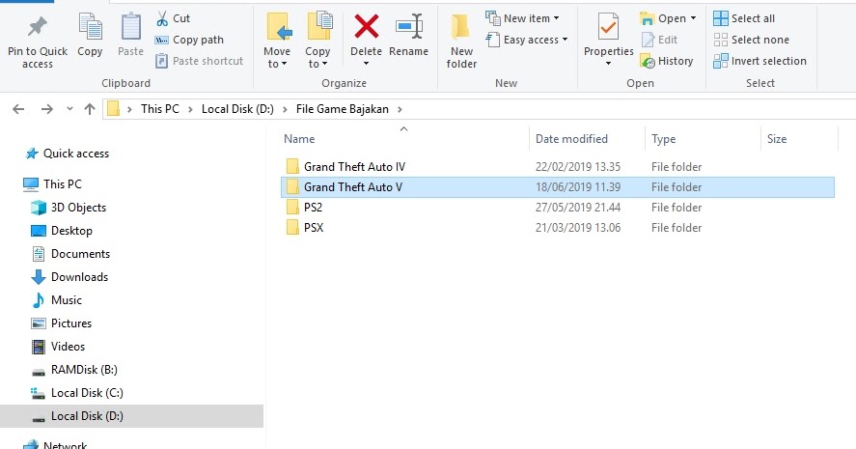Image resolution: width=856 pixels, height=449 pixels.
Task: Click the Copy icon in Clipboard group
Action: pyautogui.click(x=90, y=27)
